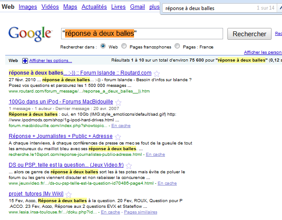
Task: Click the forum.macbidouille.com green URL text
Action: 58,126
